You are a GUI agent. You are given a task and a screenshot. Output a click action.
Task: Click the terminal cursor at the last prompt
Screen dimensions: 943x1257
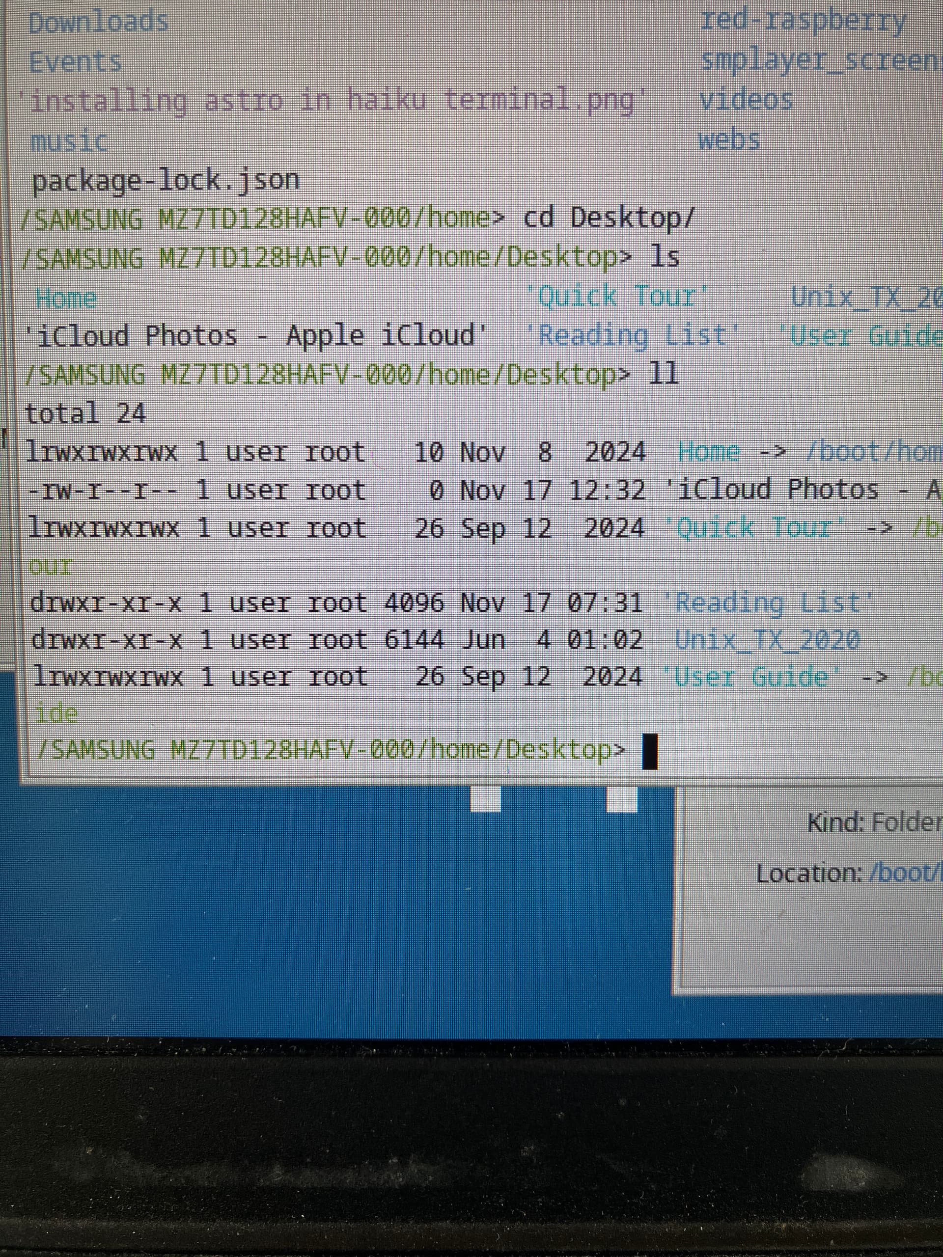pyautogui.click(x=649, y=751)
